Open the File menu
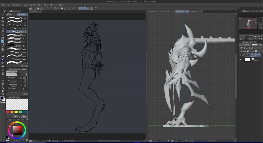This screenshot has height=143, width=263. click(3, 5)
